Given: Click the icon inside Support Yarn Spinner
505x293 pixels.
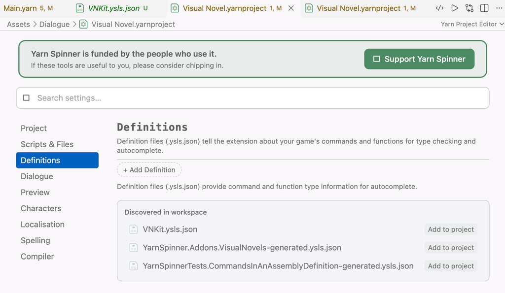Looking at the screenshot, I should (376, 59).
